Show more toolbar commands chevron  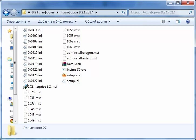[118, 21]
